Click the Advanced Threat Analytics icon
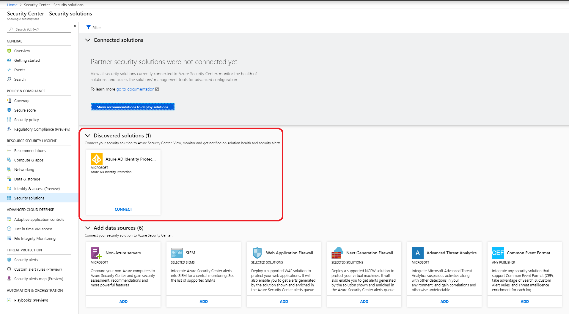 pyautogui.click(x=418, y=253)
